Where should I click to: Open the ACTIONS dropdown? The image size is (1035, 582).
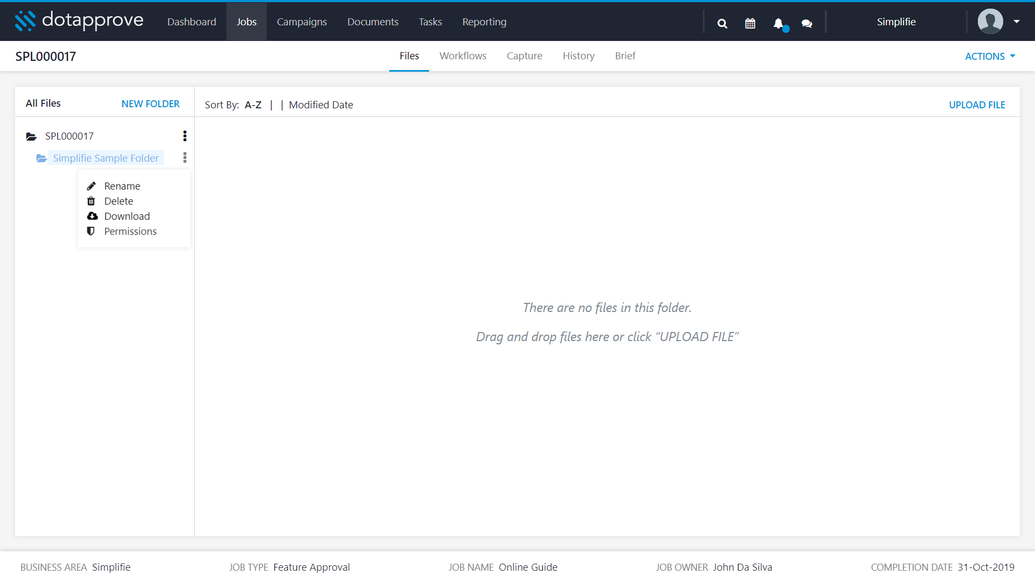tap(990, 56)
